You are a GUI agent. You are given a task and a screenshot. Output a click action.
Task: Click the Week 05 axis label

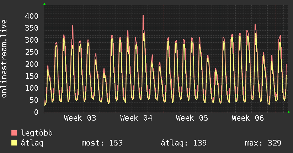coord(192,118)
